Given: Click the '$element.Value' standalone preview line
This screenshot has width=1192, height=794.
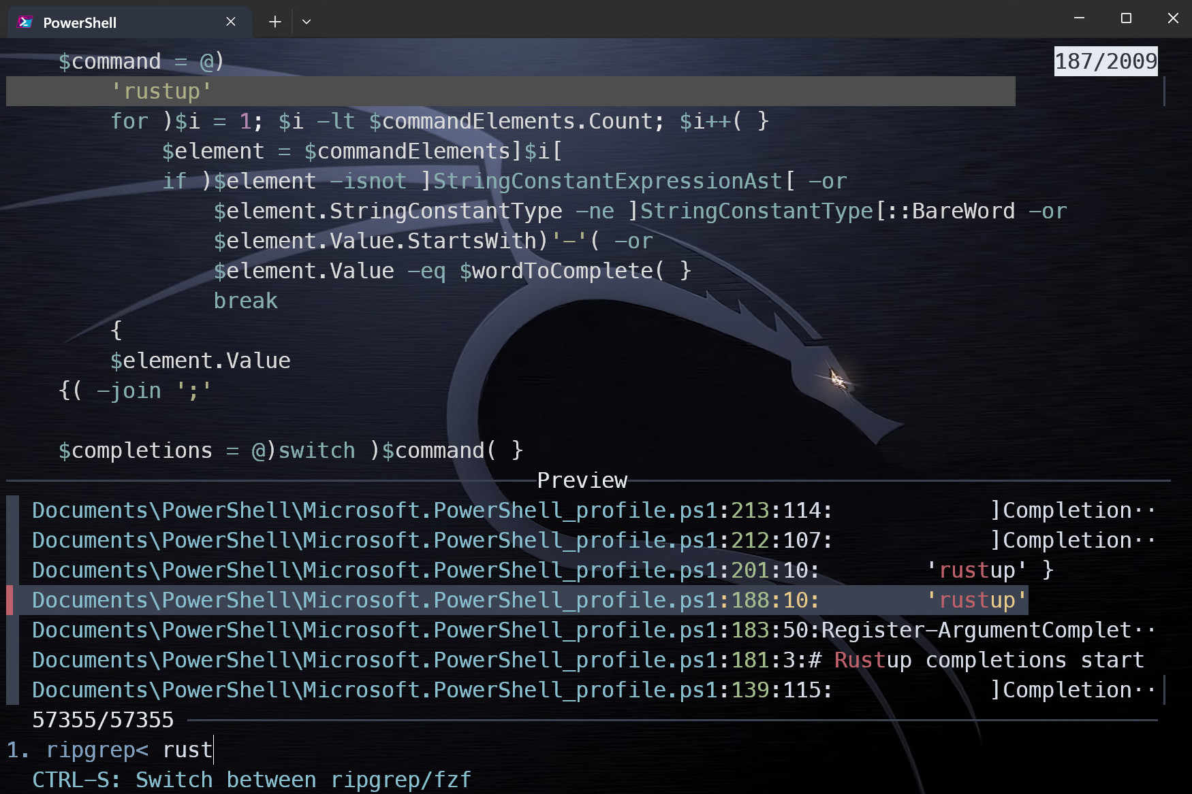Looking at the screenshot, I should [x=200, y=361].
